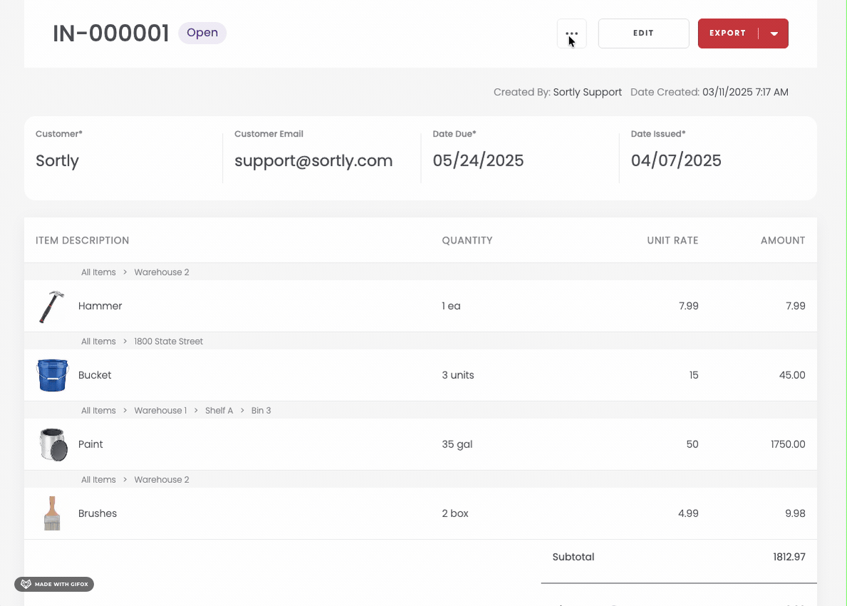Open Warehouse 1 breadcrumb link

coord(160,411)
